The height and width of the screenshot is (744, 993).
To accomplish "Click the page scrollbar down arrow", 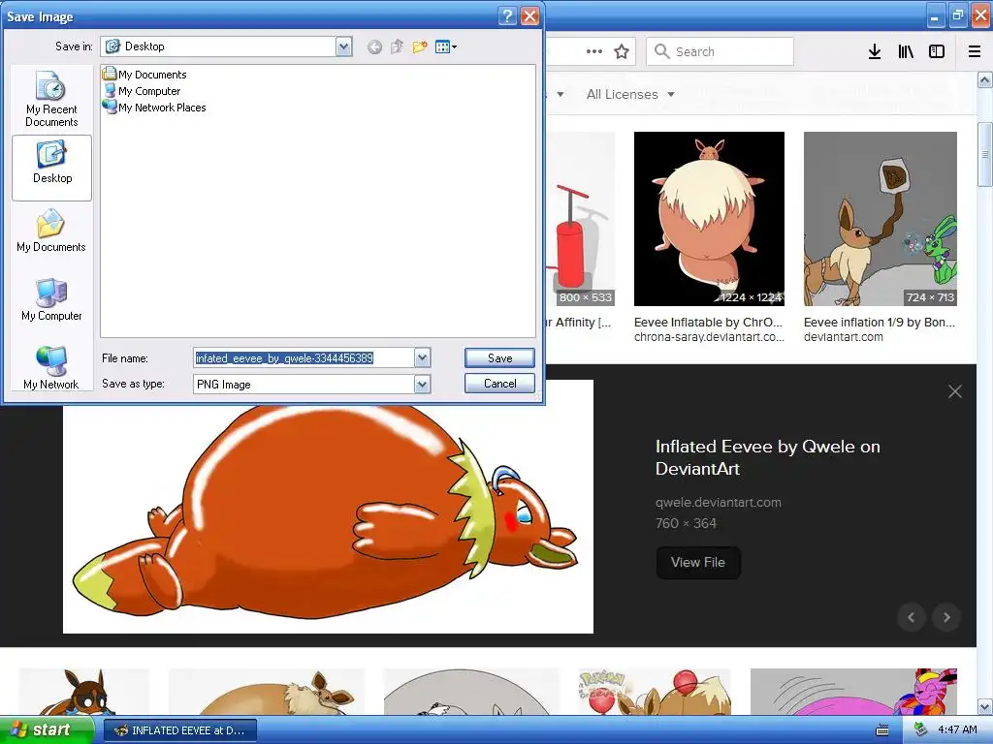I will (x=985, y=706).
